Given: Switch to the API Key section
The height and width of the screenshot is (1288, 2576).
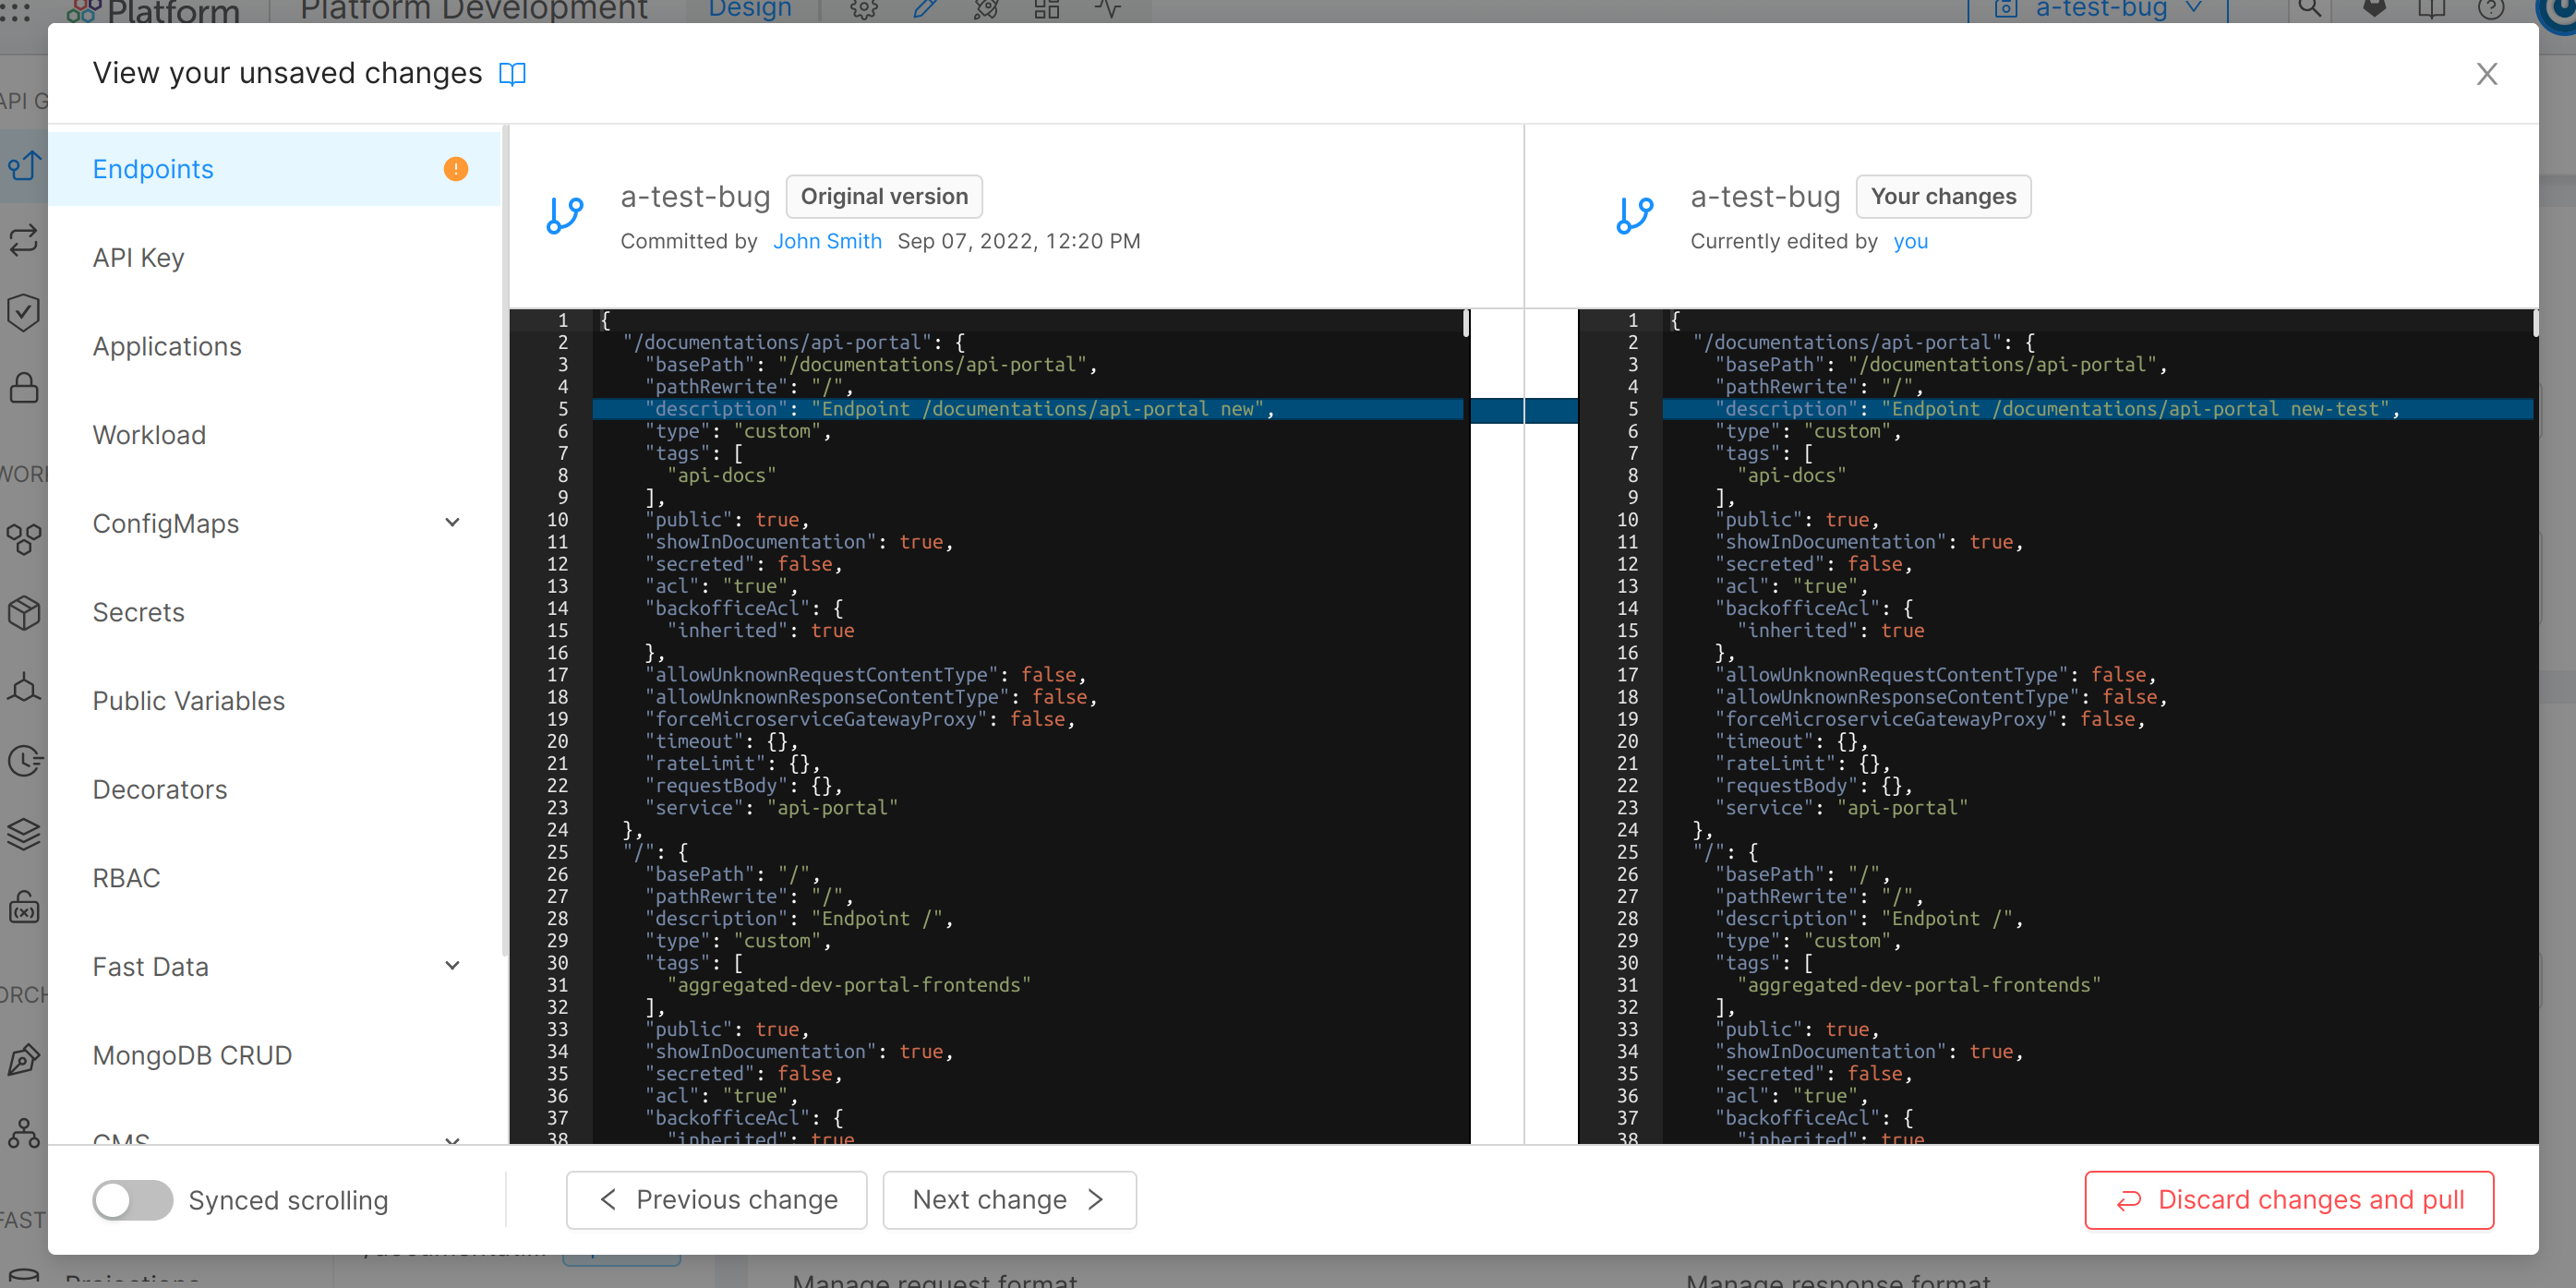Looking at the screenshot, I should pyautogui.click(x=138, y=257).
